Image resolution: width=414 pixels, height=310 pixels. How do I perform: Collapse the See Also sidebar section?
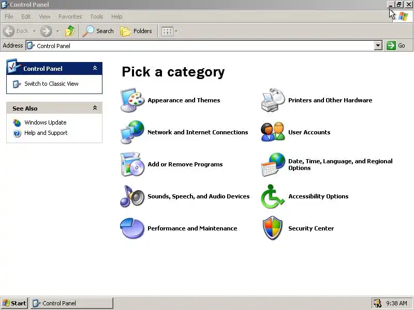point(95,108)
